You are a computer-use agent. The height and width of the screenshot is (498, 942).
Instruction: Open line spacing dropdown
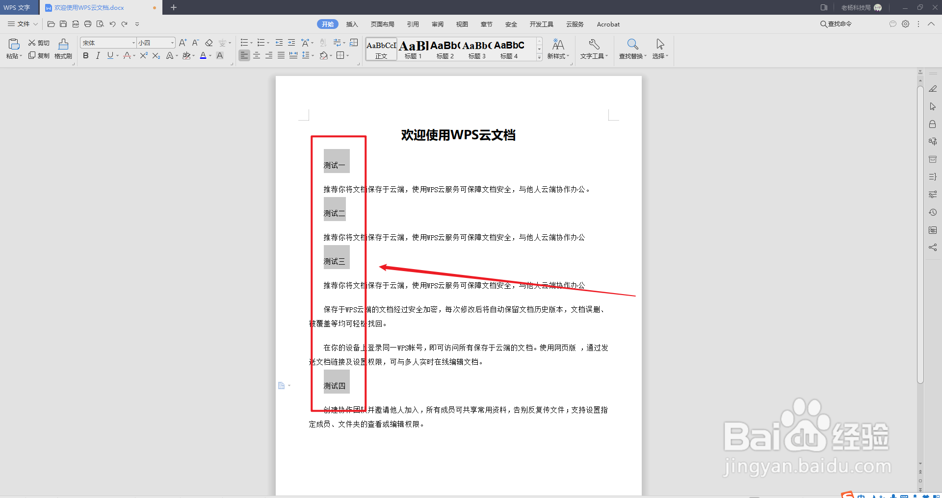pyautogui.click(x=313, y=56)
